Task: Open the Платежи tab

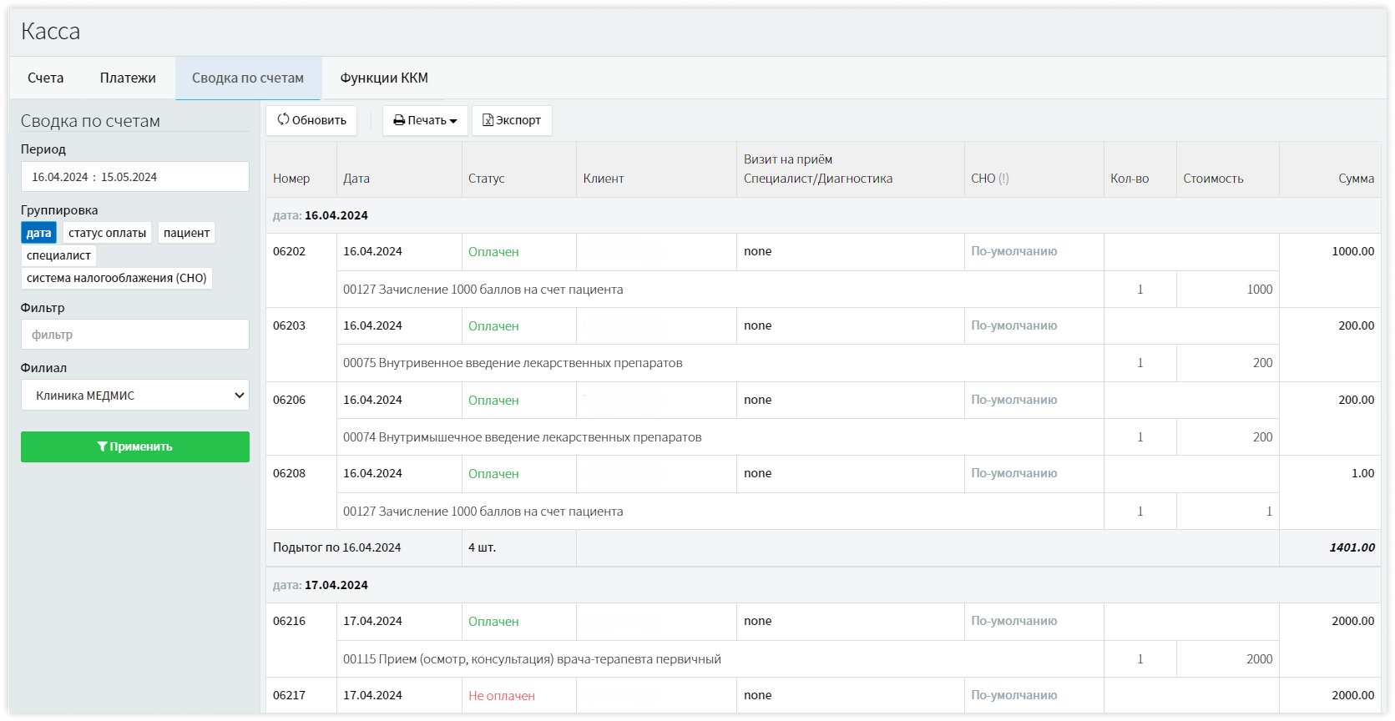Action: click(x=128, y=78)
